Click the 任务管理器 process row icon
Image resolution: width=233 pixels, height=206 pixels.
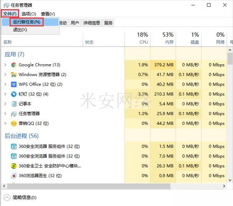(x=14, y=114)
